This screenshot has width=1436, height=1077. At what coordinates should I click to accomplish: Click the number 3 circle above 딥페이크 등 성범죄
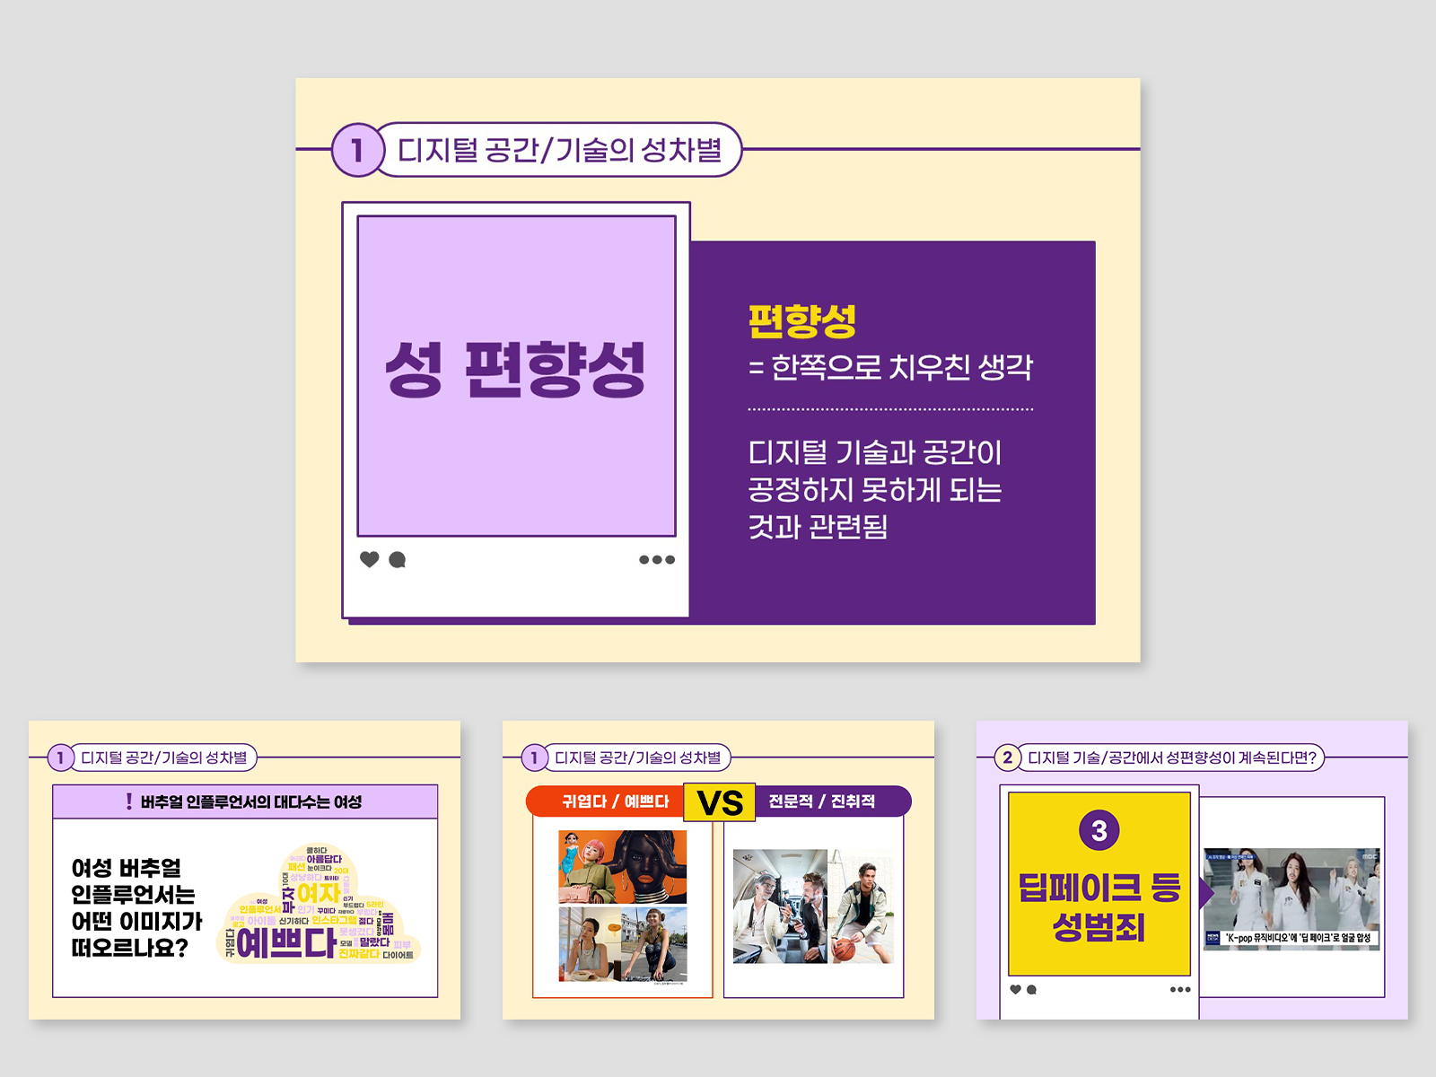1099,830
